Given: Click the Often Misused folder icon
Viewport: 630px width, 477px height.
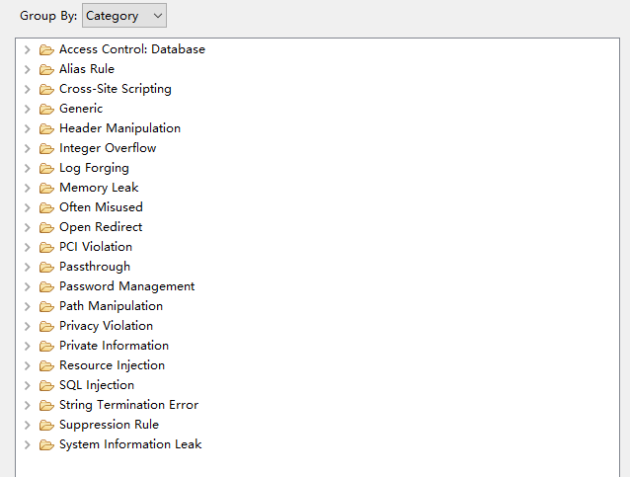Looking at the screenshot, I should (x=46, y=207).
